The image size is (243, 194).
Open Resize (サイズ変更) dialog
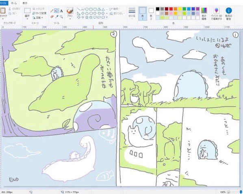click(x=39, y=13)
